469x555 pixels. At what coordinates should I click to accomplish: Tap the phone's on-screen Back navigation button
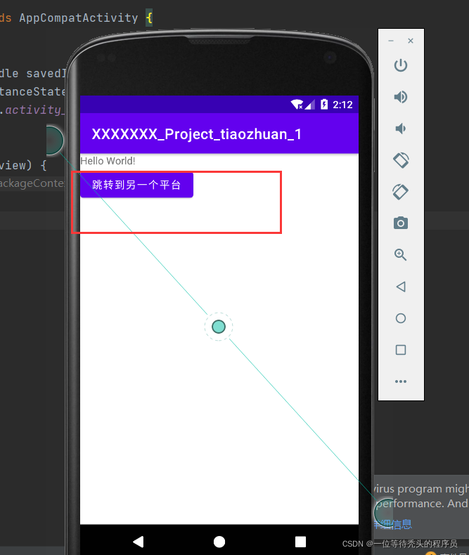139,542
